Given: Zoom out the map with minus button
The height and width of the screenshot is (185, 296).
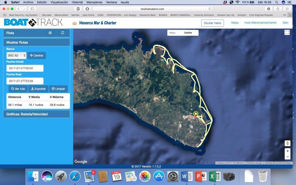Looking at the screenshot, I should point(288,157).
